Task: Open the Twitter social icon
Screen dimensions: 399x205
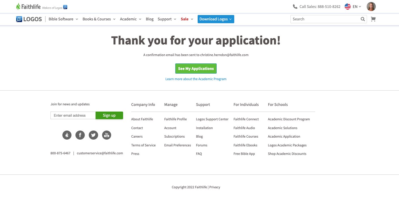Action: pyautogui.click(x=93, y=135)
